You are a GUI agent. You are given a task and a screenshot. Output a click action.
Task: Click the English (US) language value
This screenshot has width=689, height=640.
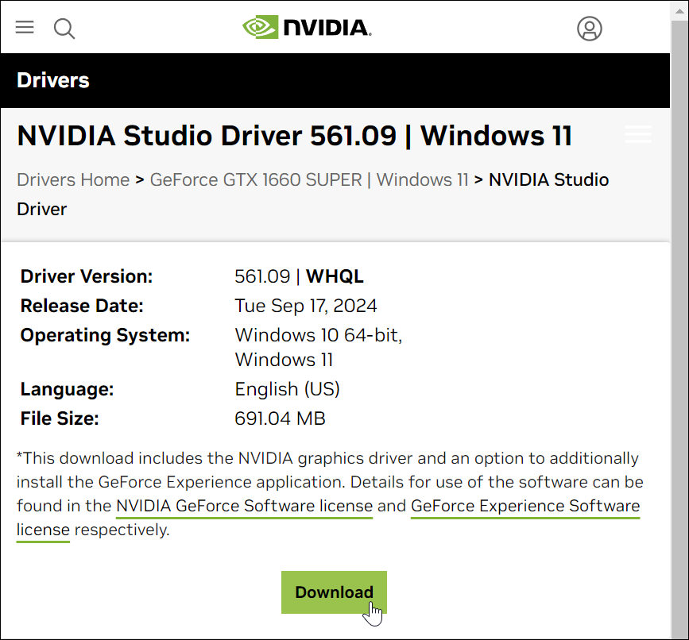tap(287, 389)
